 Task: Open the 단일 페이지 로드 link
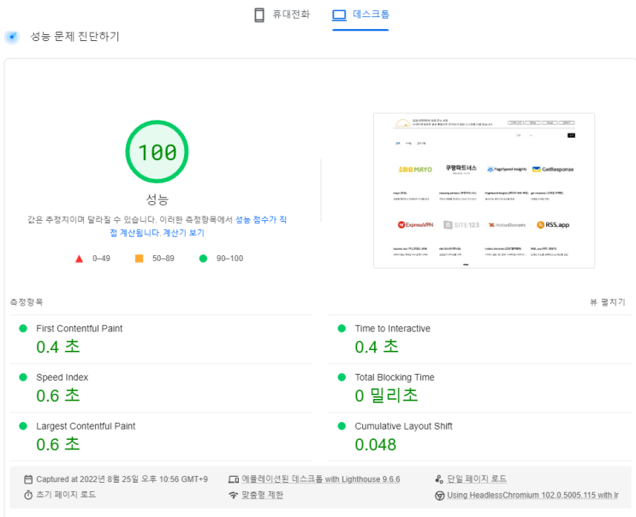tap(477, 478)
